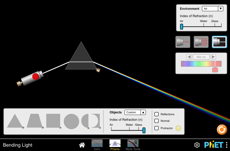Open the simulation settings gear
The width and height of the screenshot is (230, 151).
(197, 145)
